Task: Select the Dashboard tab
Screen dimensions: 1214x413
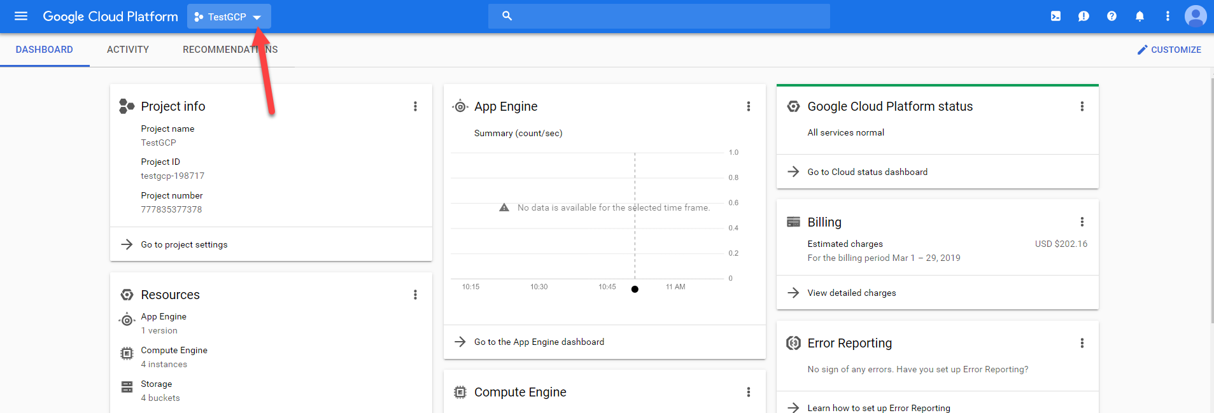Action: (45, 50)
